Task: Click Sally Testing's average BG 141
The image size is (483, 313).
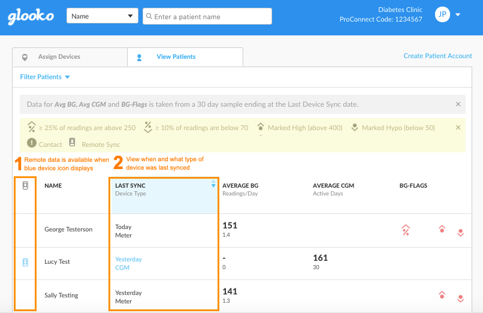Action: [230, 291]
